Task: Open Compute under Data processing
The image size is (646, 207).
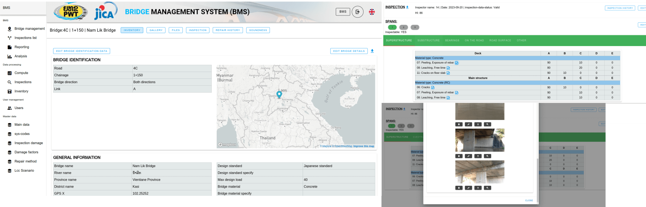Action: click(x=18, y=73)
